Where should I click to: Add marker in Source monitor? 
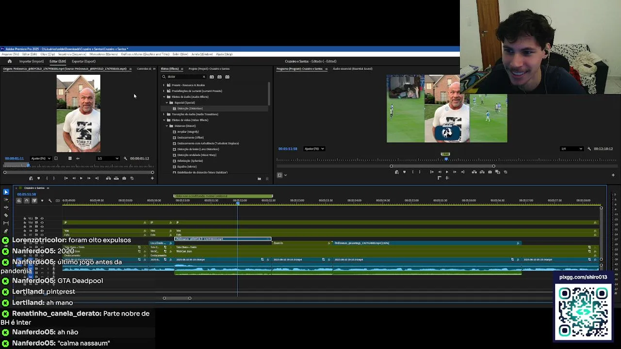tap(38, 178)
